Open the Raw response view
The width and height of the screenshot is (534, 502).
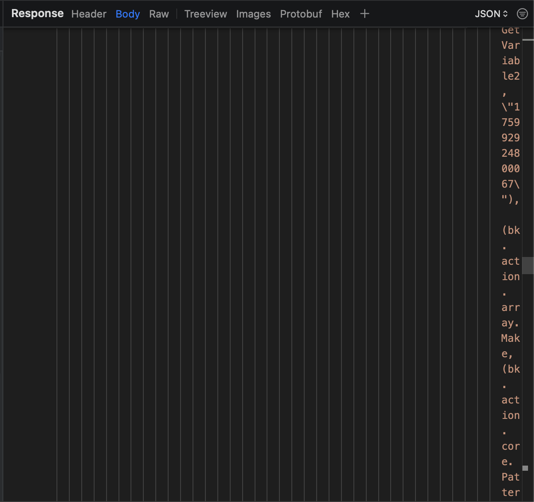[x=159, y=14]
